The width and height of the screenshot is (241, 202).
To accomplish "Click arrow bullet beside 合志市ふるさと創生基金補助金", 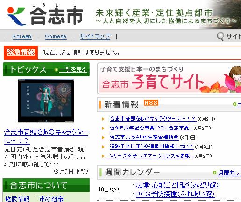I will pos(103,138).
